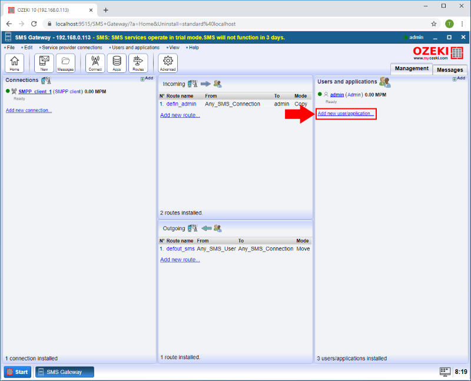Open the Home toolbar icon

pos(14,63)
